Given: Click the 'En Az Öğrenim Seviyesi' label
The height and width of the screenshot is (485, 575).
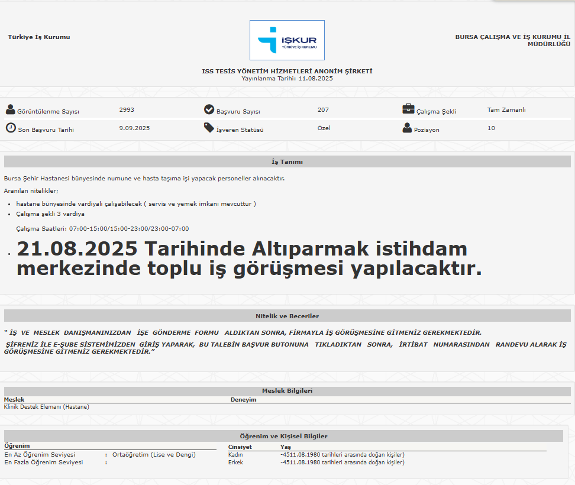Looking at the screenshot, I should [x=40, y=455].
